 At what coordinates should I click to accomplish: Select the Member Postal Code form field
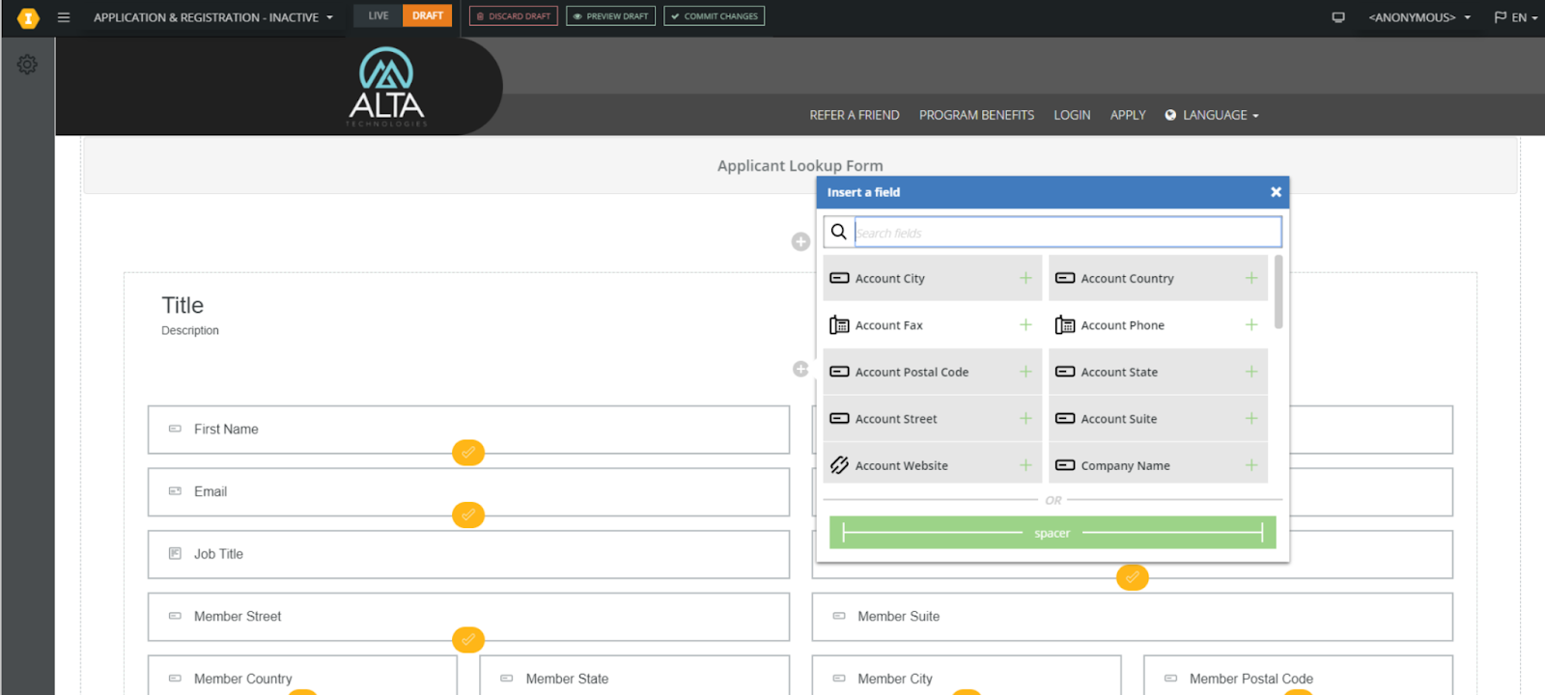(x=1299, y=676)
